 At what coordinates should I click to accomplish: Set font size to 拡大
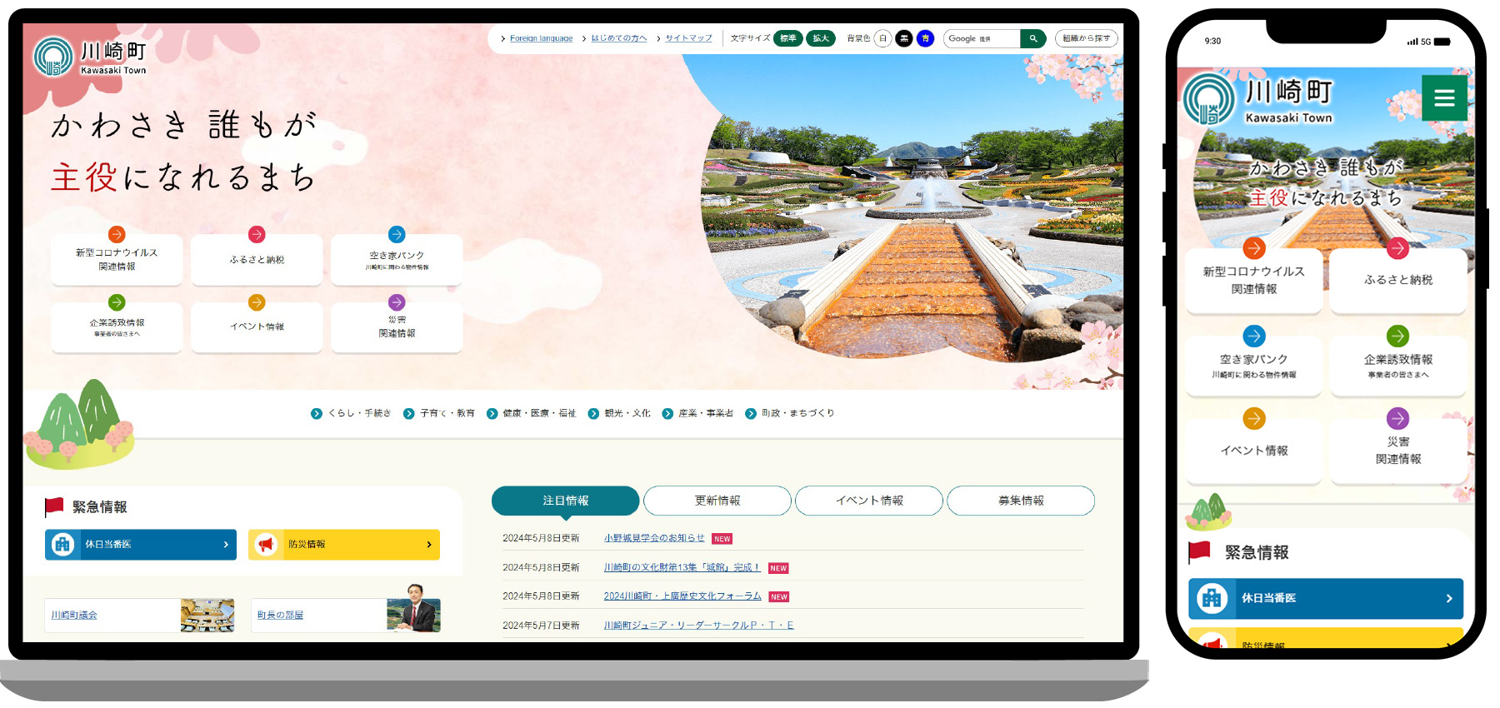click(x=821, y=38)
